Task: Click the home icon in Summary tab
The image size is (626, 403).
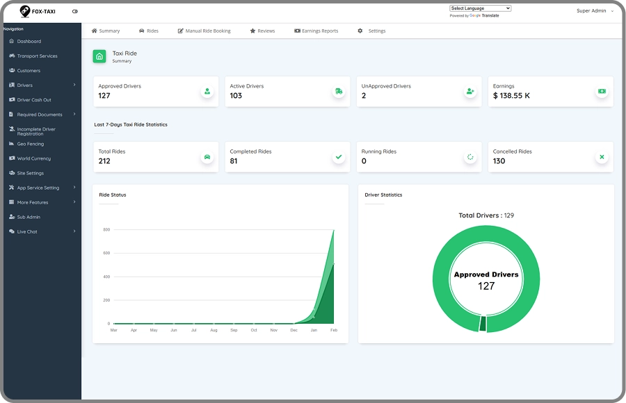Action: tap(94, 31)
